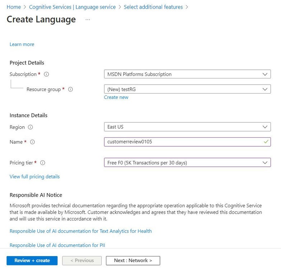This screenshot has width=281, height=269.
Task: Expand the Pricing tier dropdown
Action: pyautogui.click(x=187, y=163)
